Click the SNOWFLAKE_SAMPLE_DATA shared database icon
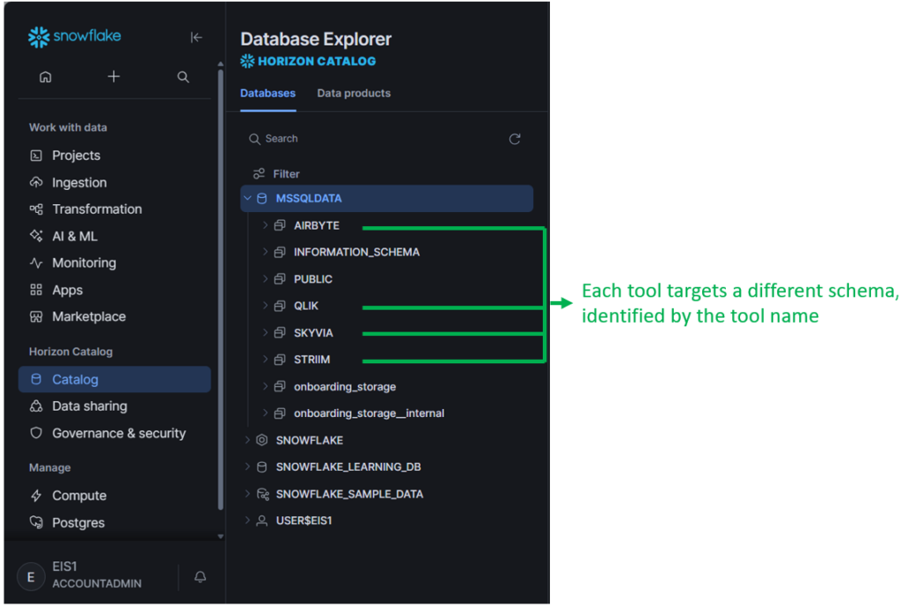The height and width of the screenshot is (607, 901). click(262, 494)
